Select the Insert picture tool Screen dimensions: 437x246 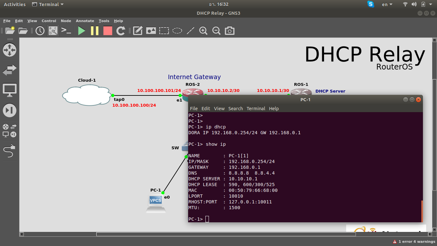(151, 31)
